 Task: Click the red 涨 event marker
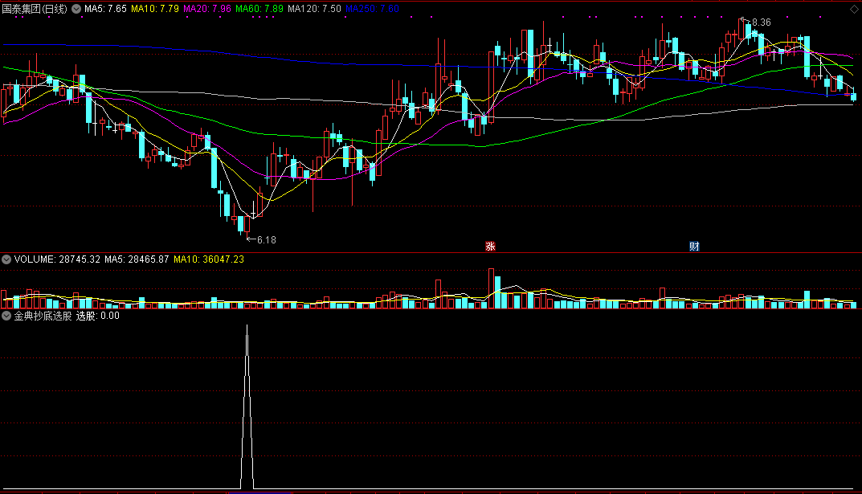490,246
